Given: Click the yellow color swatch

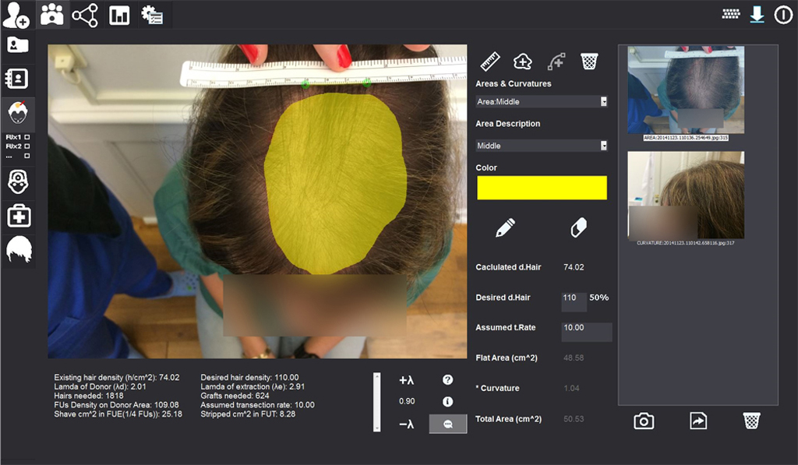Looking at the screenshot, I should coord(542,187).
